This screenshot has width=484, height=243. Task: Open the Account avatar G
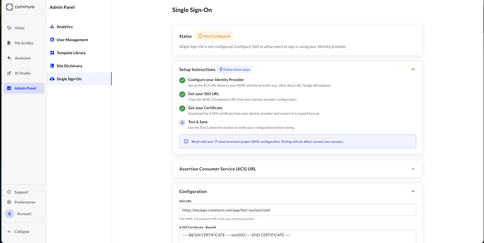(10, 214)
